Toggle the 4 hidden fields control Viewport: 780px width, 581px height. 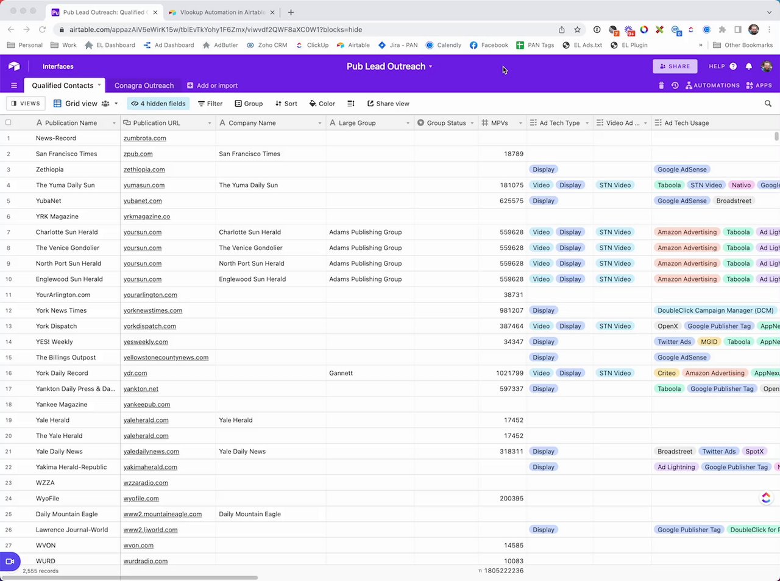pyautogui.click(x=158, y=104)
